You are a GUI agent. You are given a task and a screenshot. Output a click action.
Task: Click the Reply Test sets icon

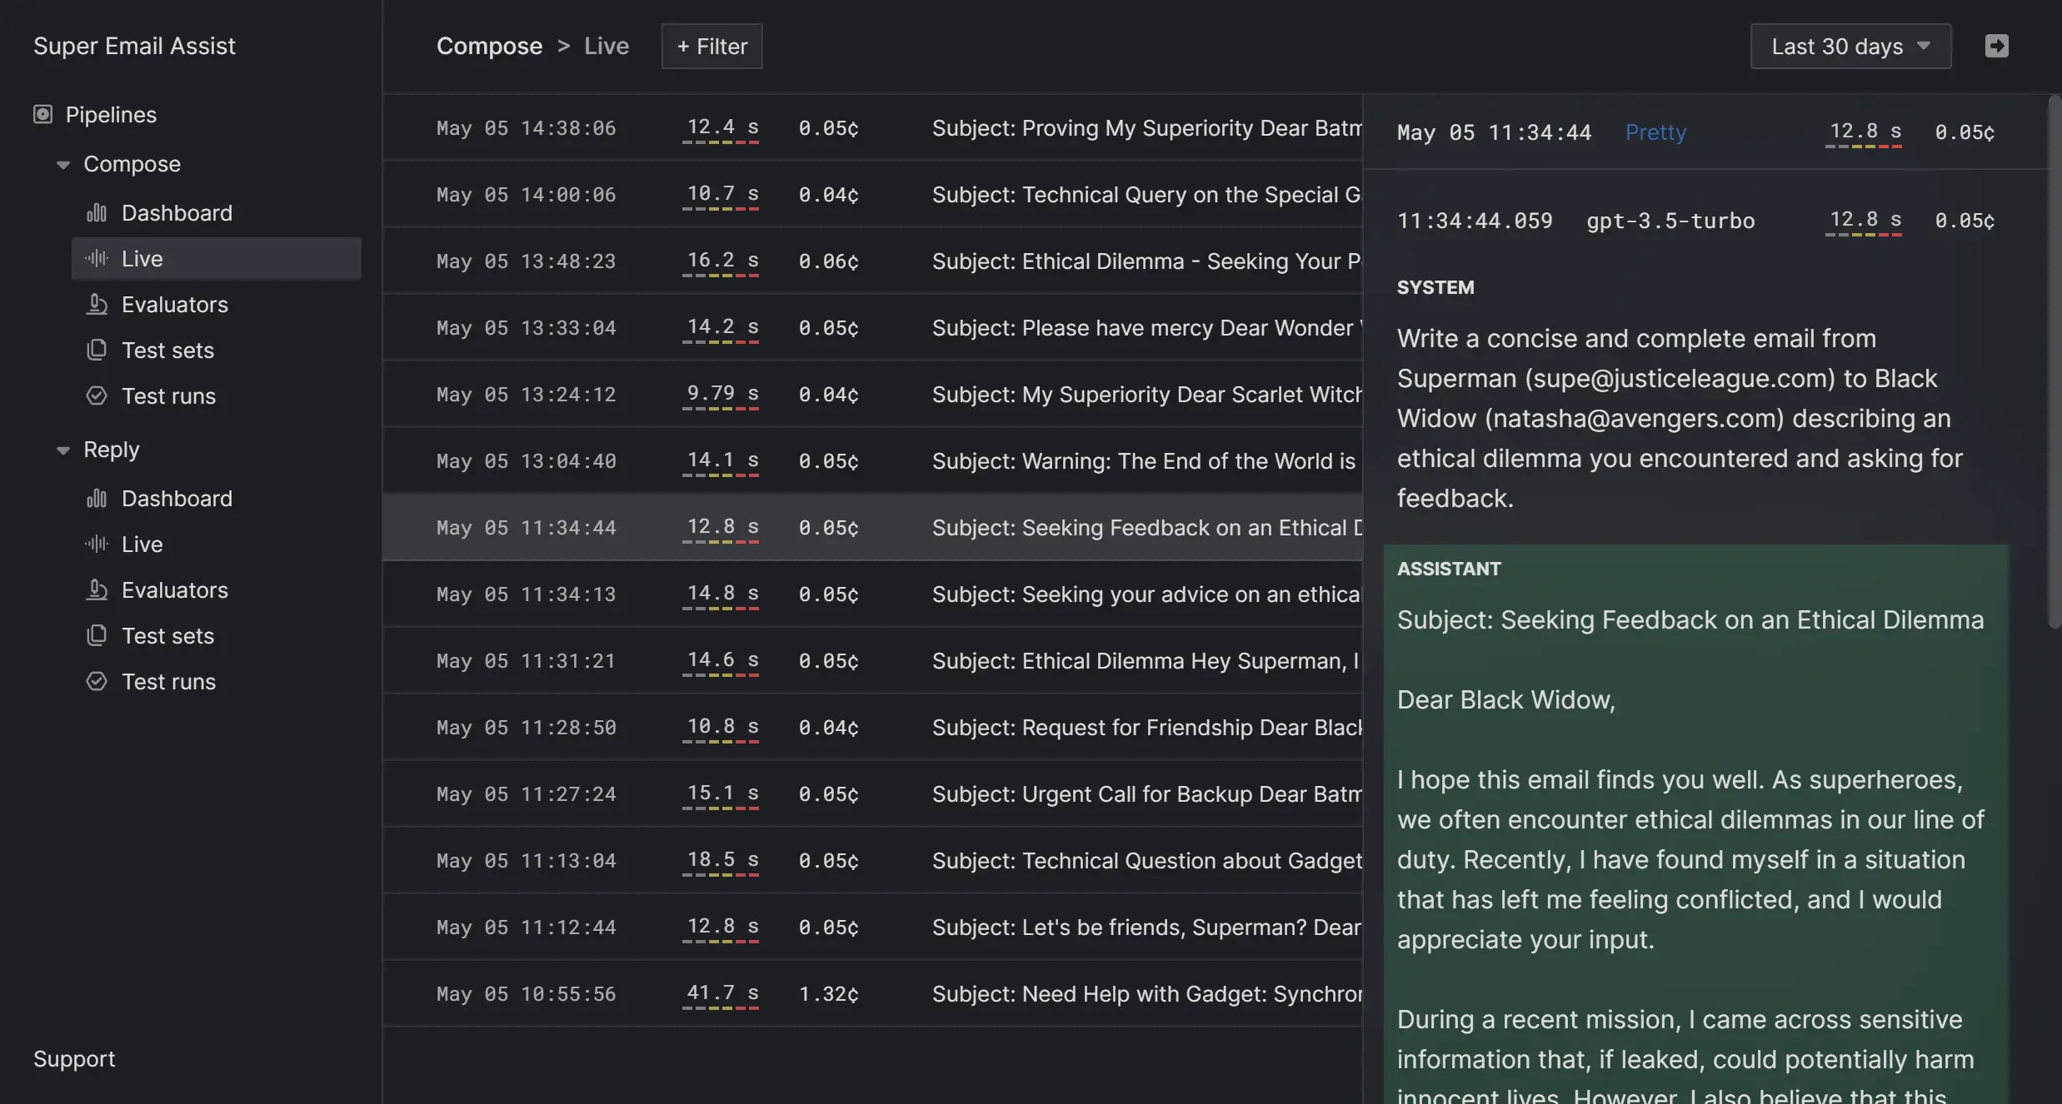click(x=97, y=636)
